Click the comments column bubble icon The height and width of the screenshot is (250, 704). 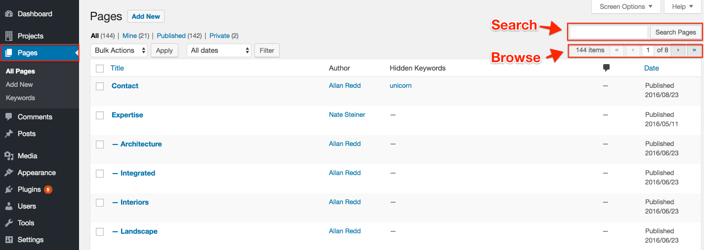[x=606, y=68]
